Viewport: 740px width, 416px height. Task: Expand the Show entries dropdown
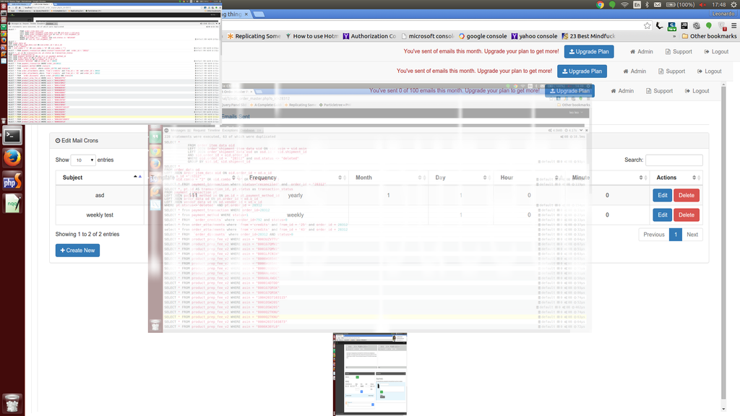tap(83, 160)
